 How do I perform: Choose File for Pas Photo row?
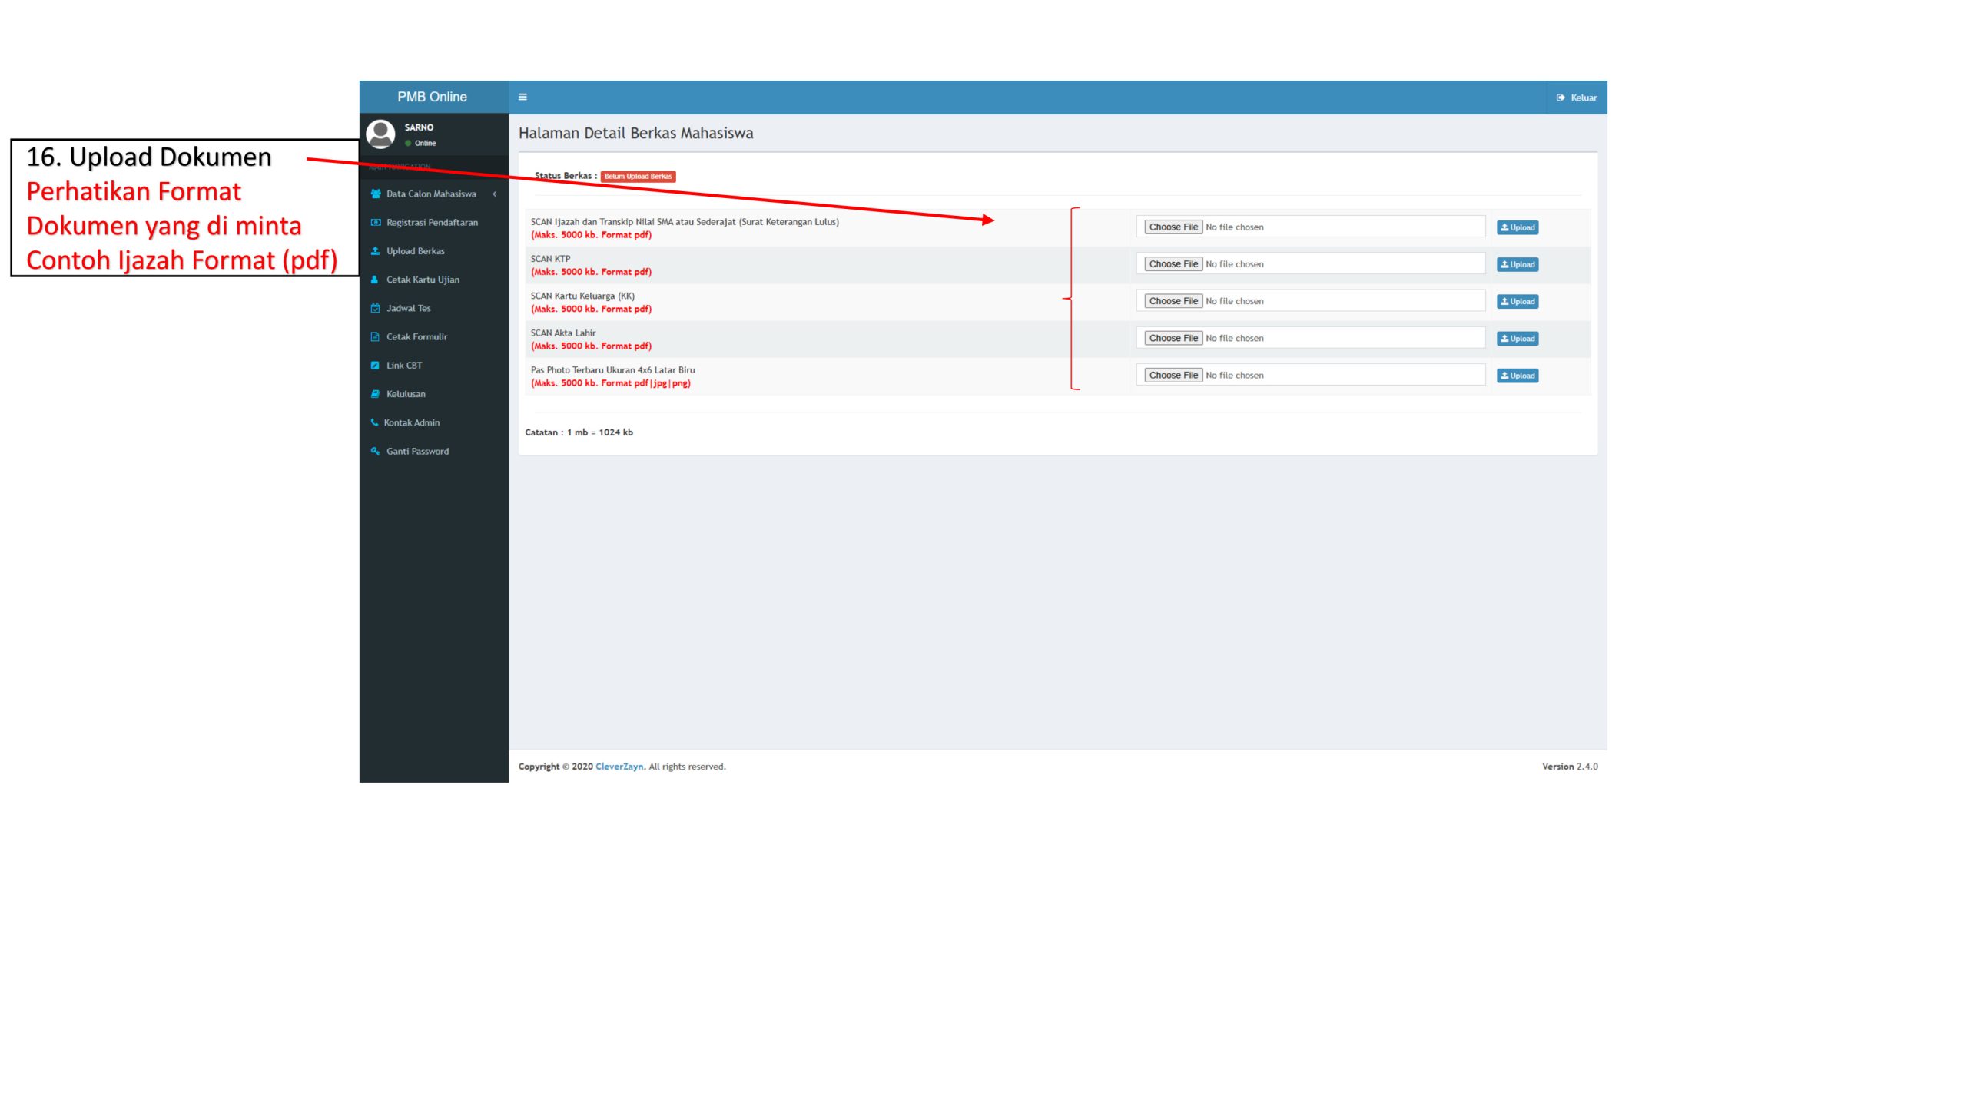(1173, 376)
